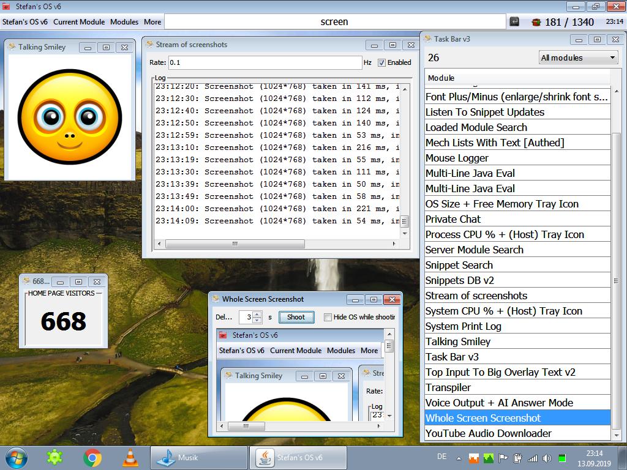Screen dimensions: 627x470
Task: Open the Current Module menu
Action: [x=79, y=22]
